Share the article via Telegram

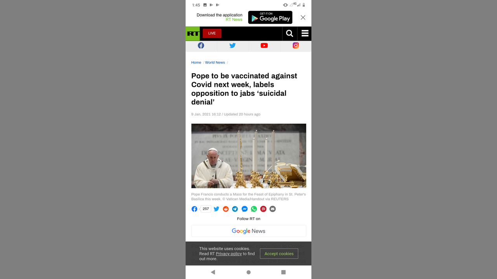coord(235,209)
